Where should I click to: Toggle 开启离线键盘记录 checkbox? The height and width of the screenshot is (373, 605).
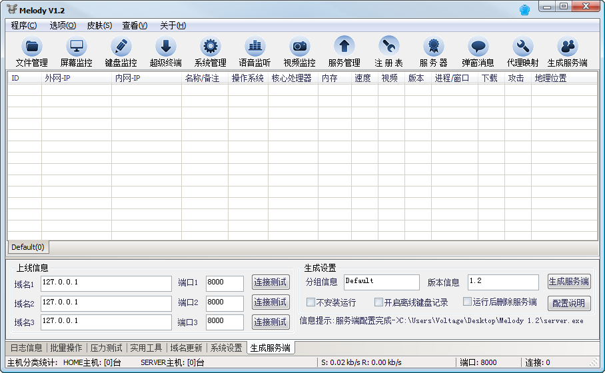tap(379, 302)
